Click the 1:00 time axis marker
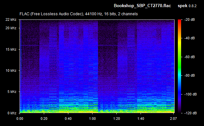The width and height of the screenshot is (204, 126). (x=93, y=119)
